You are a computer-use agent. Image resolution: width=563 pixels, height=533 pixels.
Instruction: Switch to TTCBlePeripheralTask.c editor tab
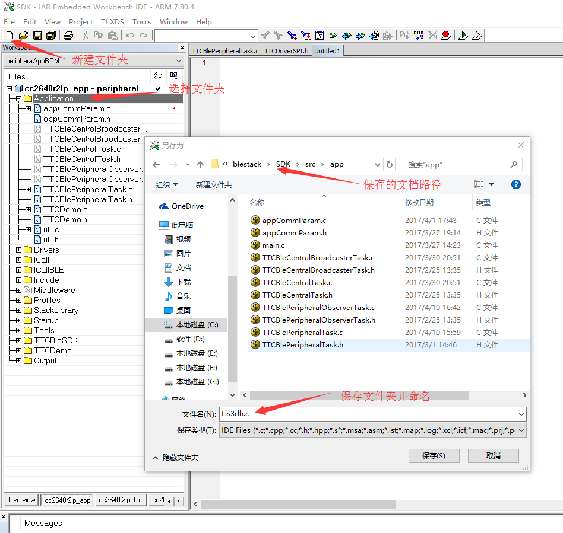226,51
